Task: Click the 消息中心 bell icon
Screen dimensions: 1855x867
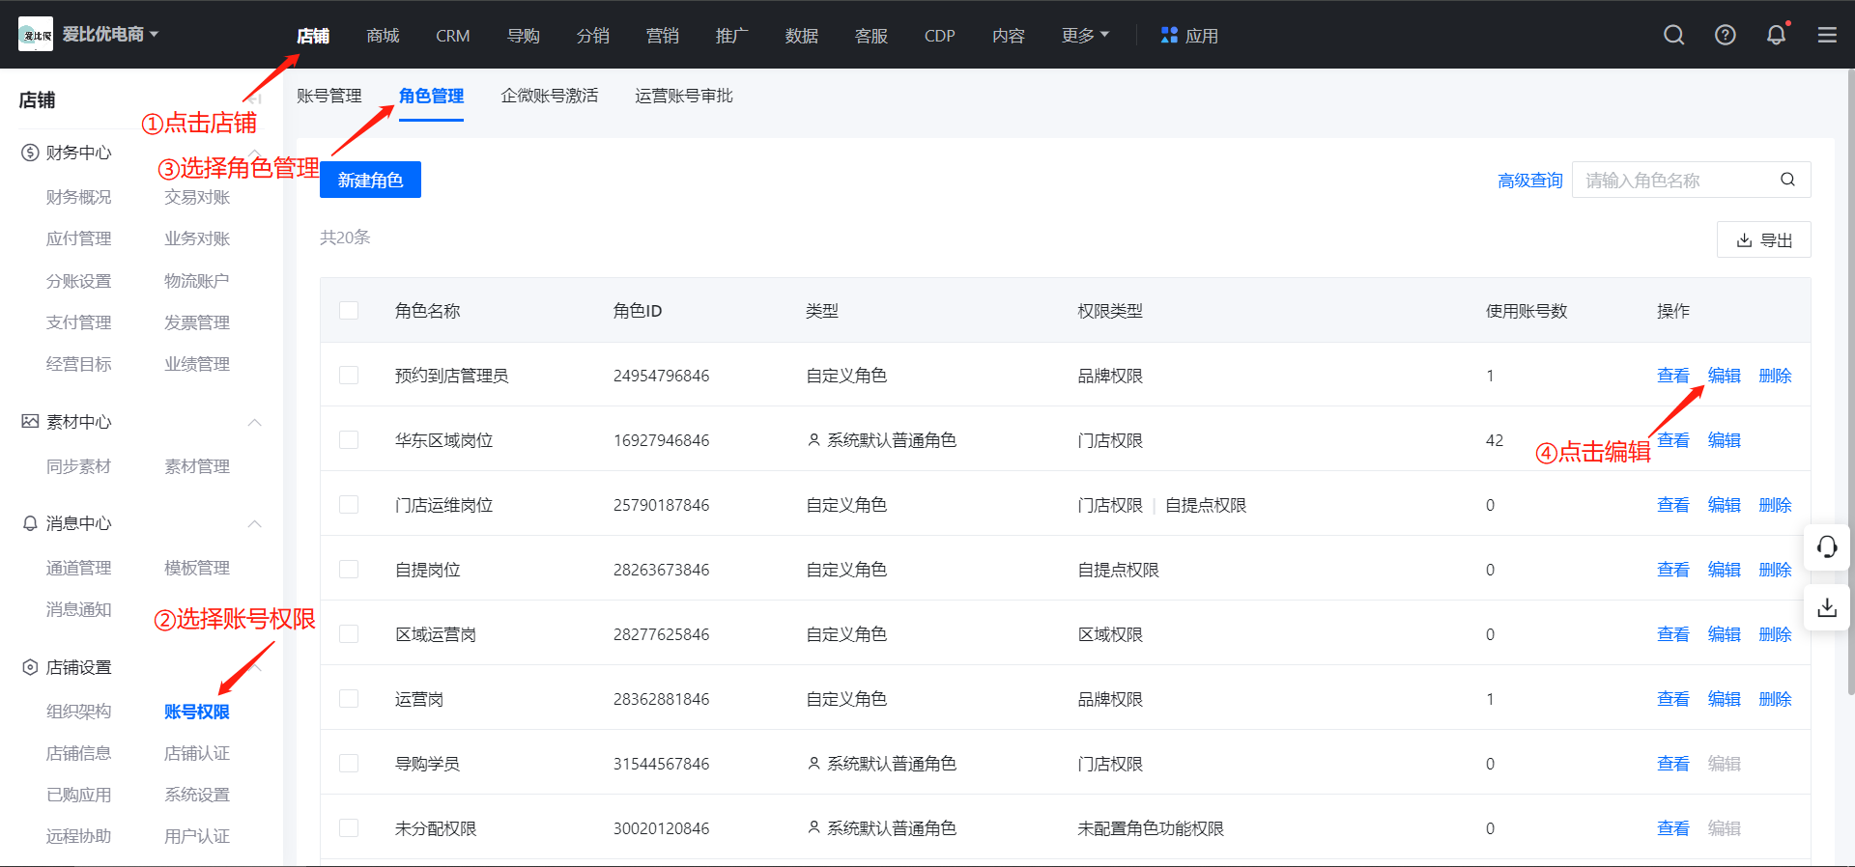Action: tap(30, 523)
